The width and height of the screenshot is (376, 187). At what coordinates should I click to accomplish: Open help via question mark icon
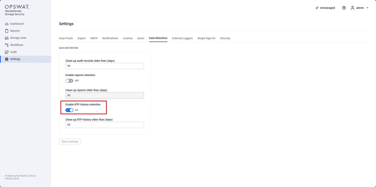[344, 8]
